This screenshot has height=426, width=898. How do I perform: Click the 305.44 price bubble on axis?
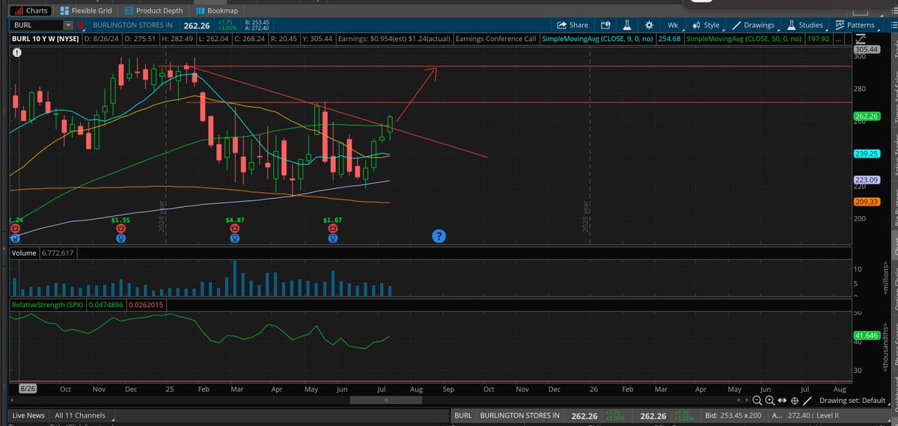867,49
